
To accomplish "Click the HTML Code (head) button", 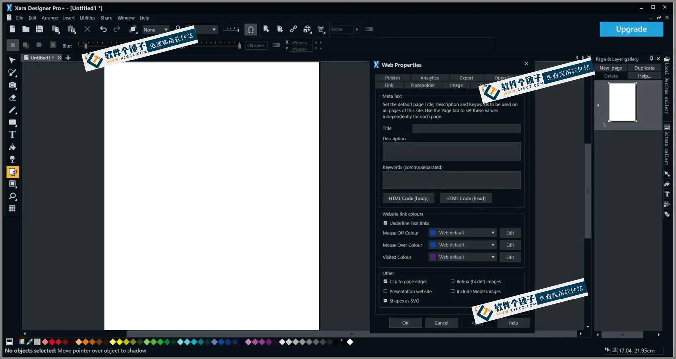I will coord(466,198).
